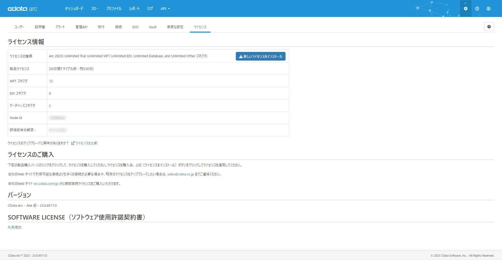Image resolution: width=502 pixels, height=260 pixels.
Task: Click the Node Id row label
Action: pyautogui.click(x=16, y=118)
